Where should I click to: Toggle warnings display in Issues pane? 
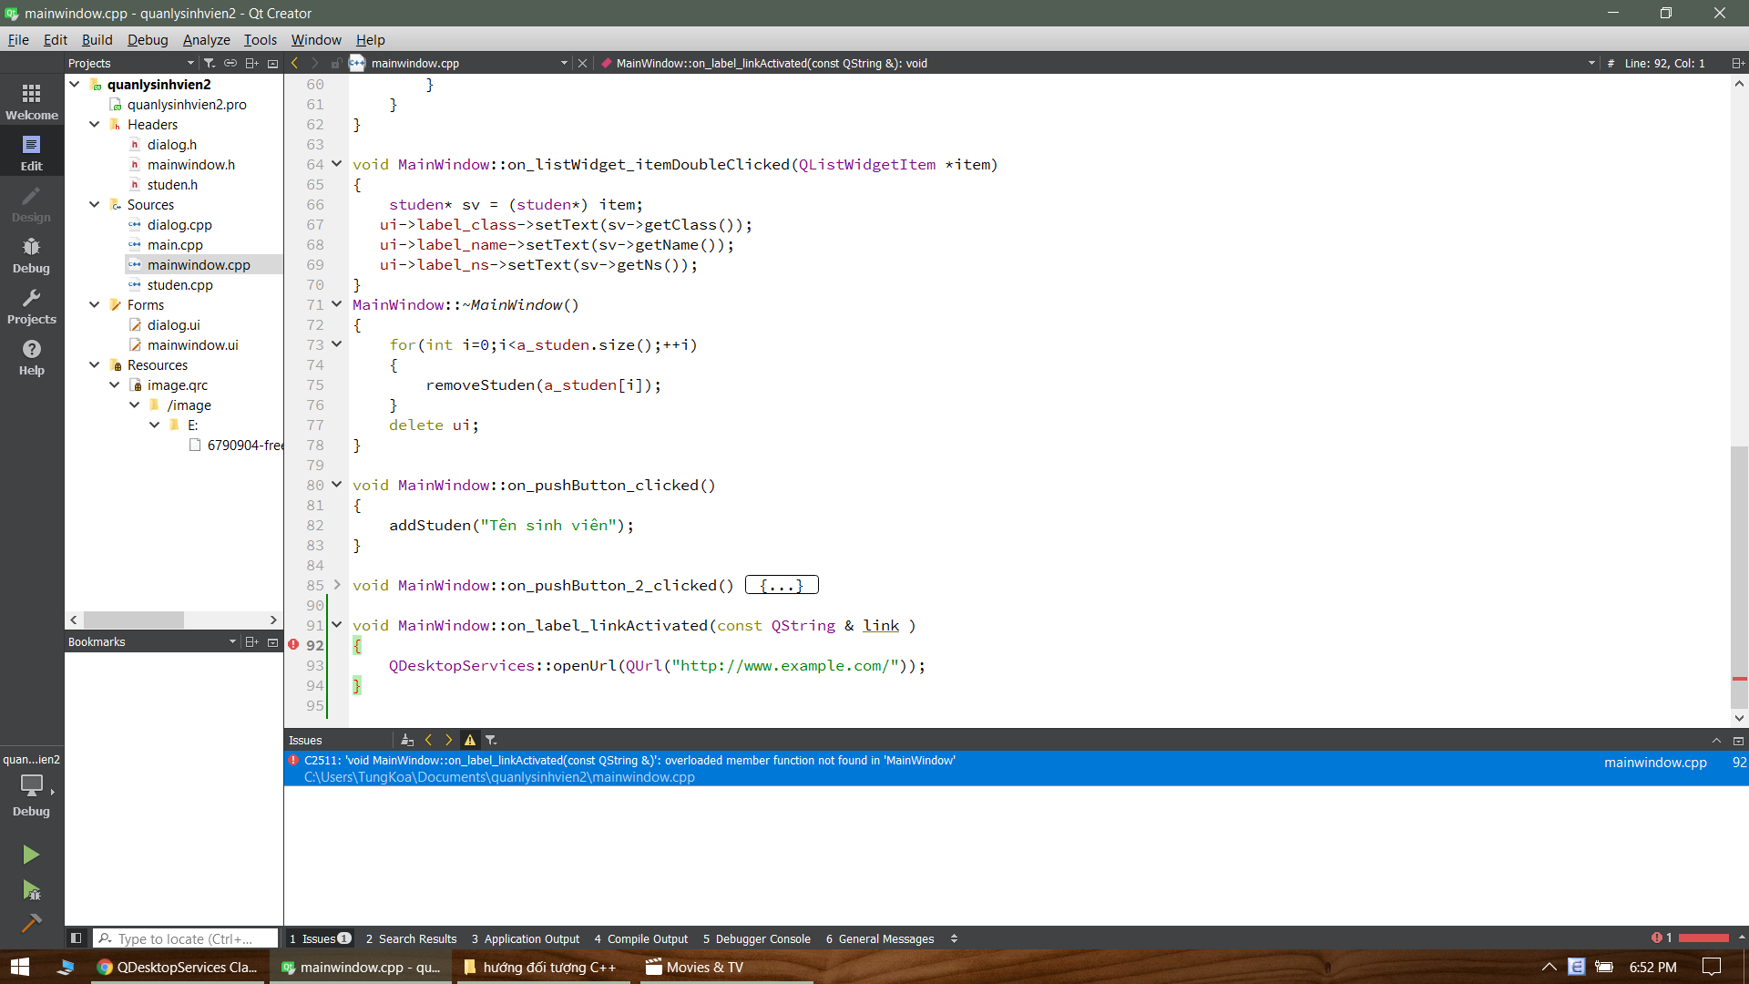tap(470, 740)
